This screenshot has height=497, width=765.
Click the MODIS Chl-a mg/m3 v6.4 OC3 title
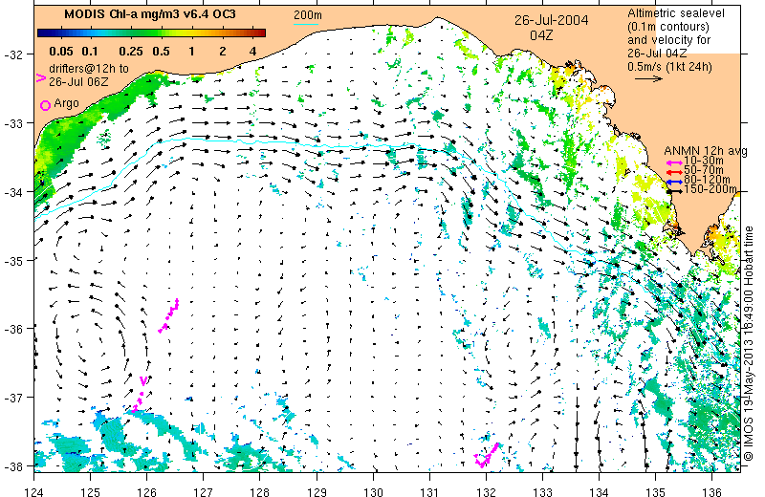(150, 14)
